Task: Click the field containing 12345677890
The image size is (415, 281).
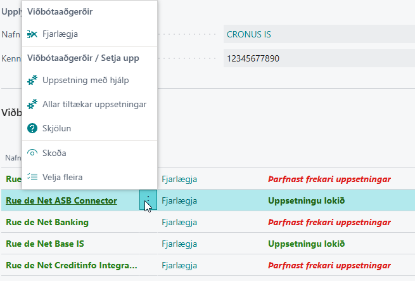Action: point(317,58)
